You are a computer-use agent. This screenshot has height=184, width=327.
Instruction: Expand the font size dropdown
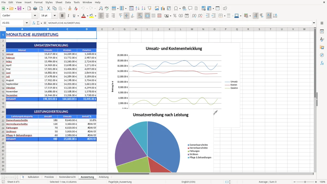point(54,16)
